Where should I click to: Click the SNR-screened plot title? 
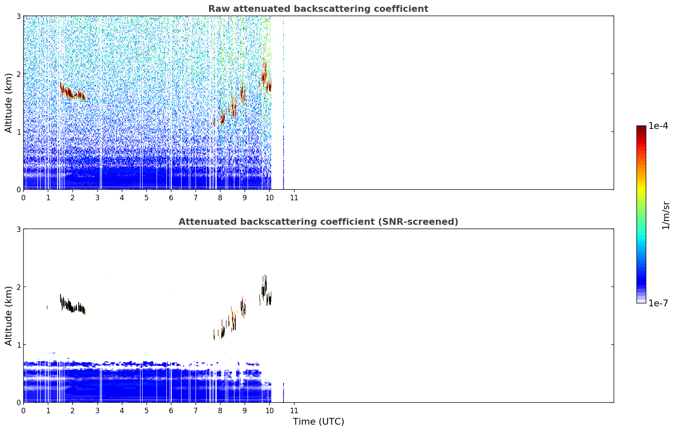318,222
